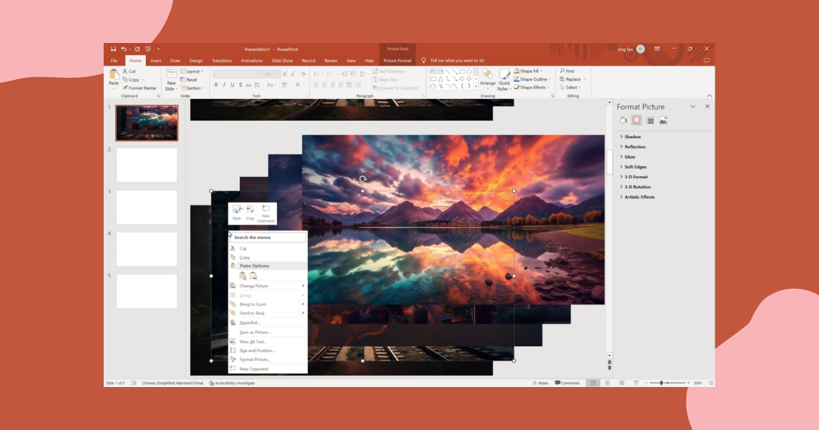Click Cut in the Home ribbon
Screen dimensions: 819x430
pos(129,71)
